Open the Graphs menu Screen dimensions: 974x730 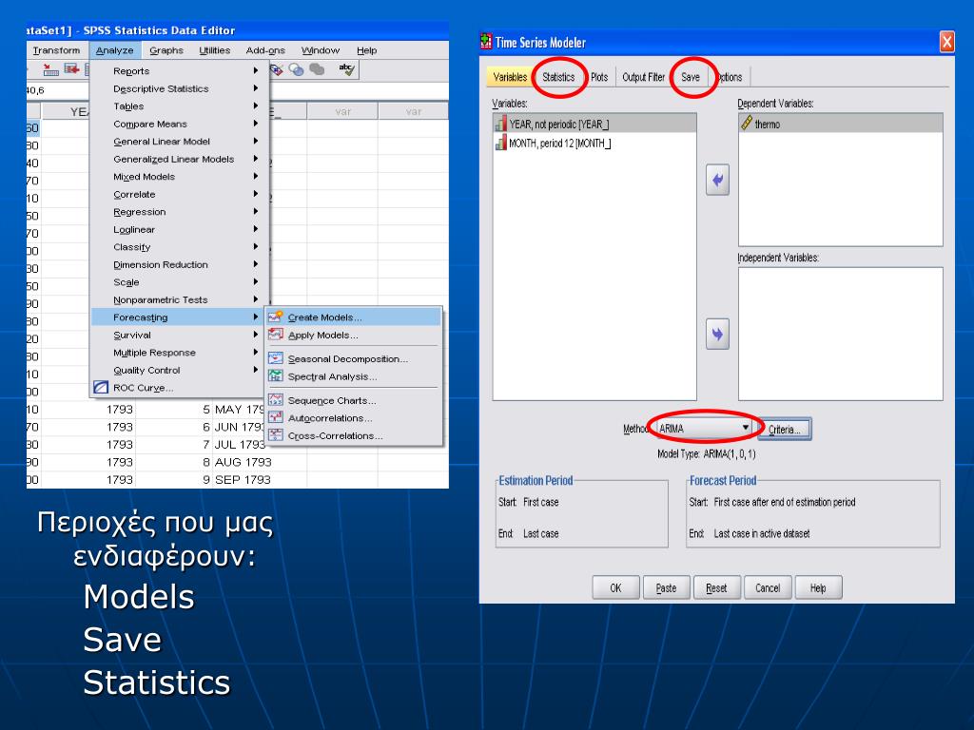click(166, 50)
